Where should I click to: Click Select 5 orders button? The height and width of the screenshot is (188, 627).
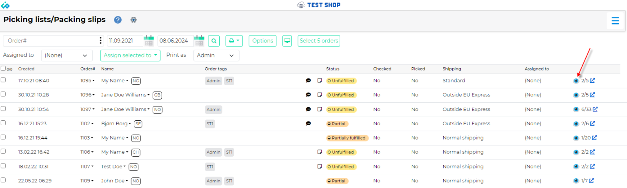click(319, 41)
